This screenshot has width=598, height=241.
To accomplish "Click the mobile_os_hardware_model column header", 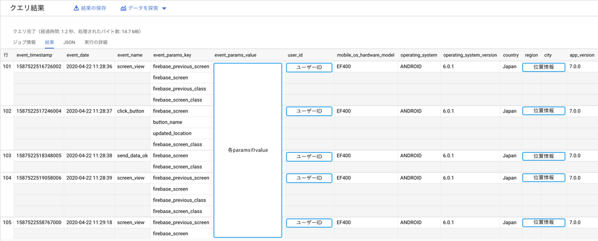I will [x=365, y=55].
